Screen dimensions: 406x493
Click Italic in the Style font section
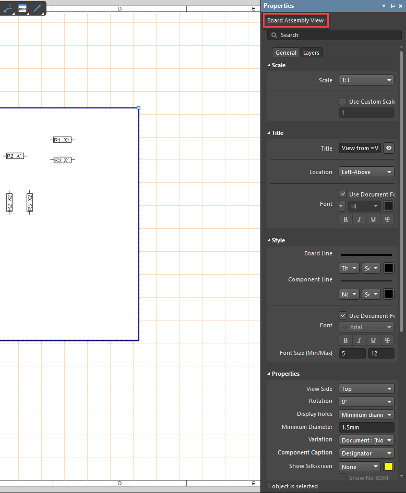pyautogui.click(x=359, y=340)
